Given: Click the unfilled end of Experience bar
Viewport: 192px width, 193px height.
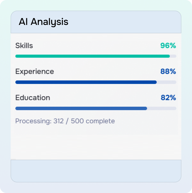Looking at the screenshot, I should (167, 82).
